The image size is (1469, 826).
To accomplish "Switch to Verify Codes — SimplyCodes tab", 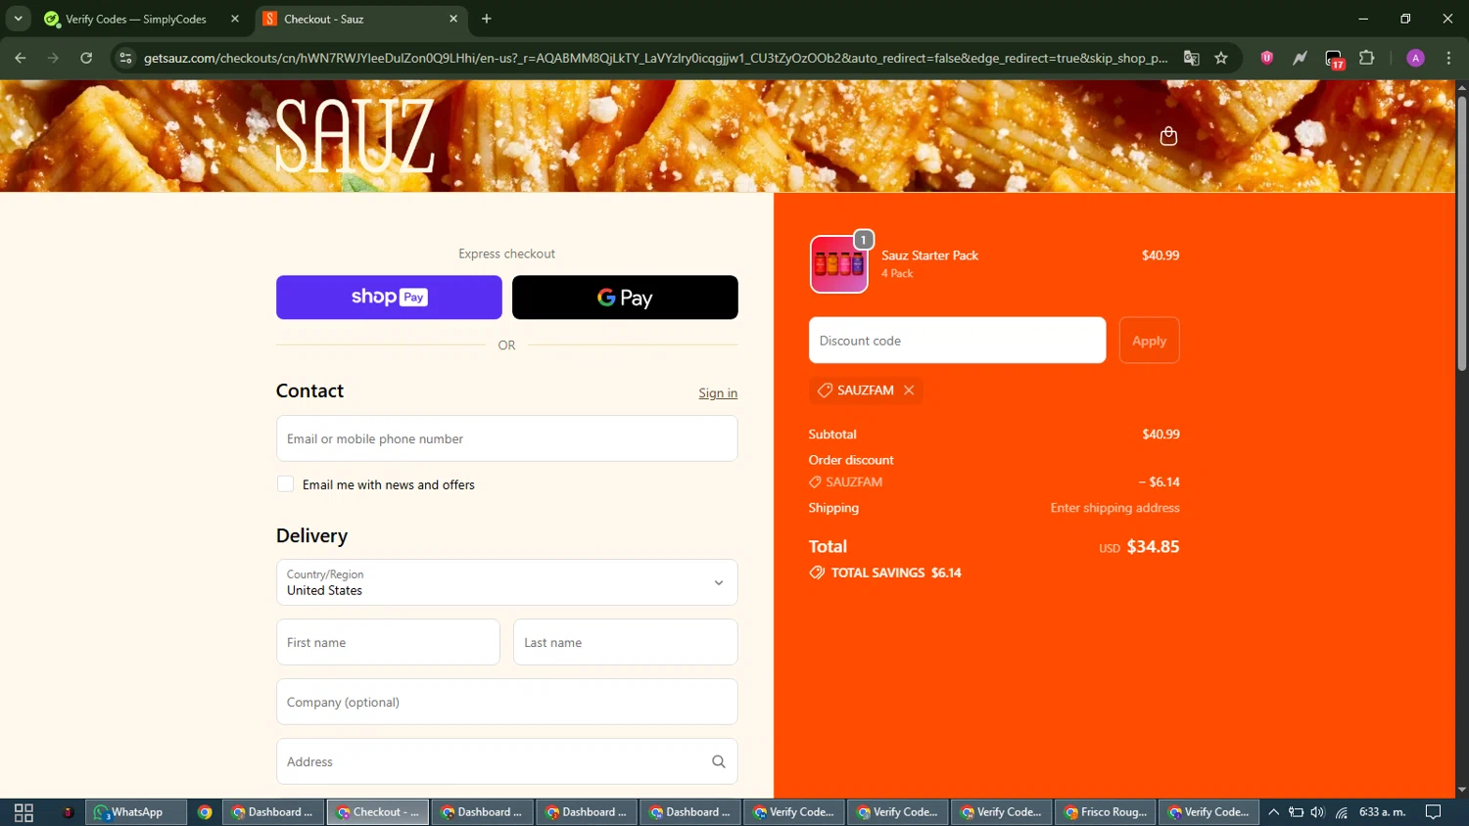I will click(143, 19).
